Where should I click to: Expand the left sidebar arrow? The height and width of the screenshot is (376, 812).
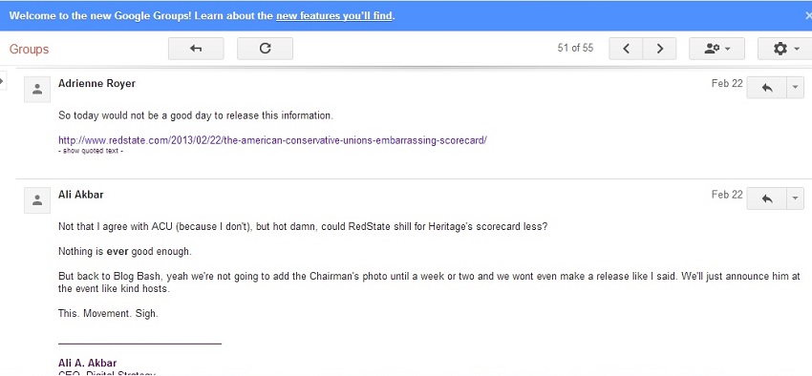[2, 81]
